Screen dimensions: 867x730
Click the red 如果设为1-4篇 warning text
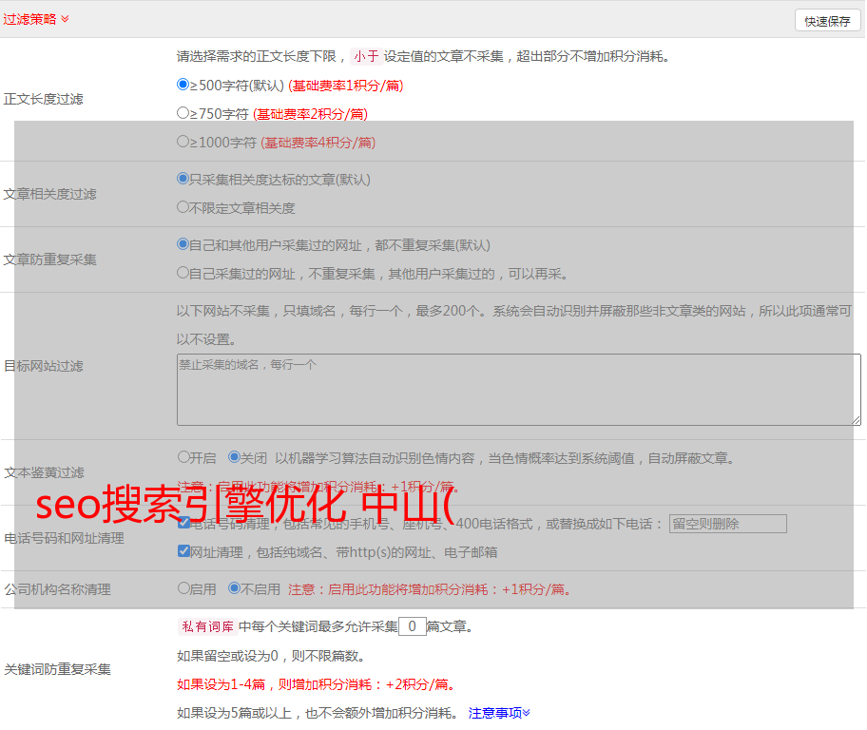click(316, 684)
